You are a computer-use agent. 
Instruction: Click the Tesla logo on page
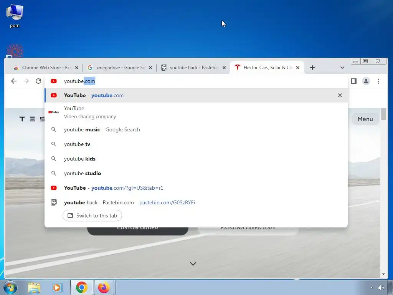click(x=32, y=119)
